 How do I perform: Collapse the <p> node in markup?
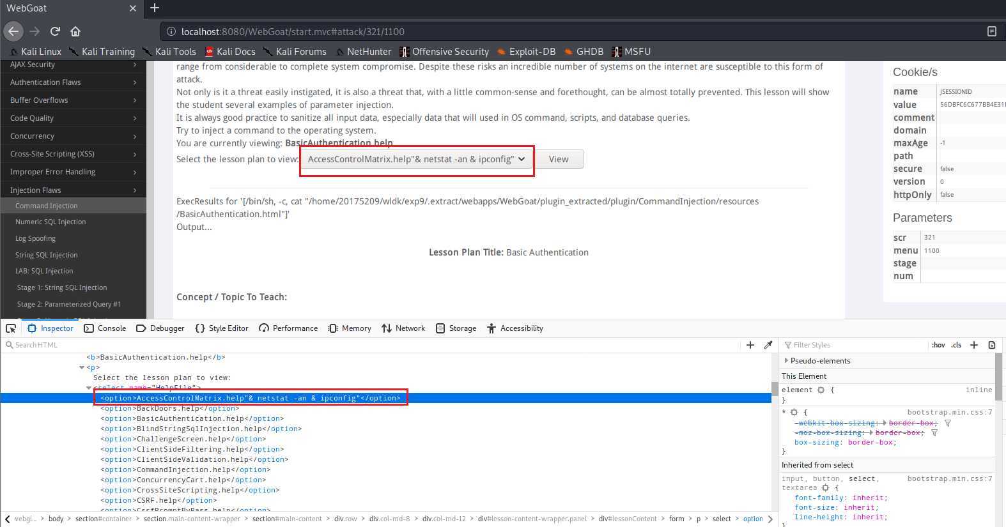point(82,367)
